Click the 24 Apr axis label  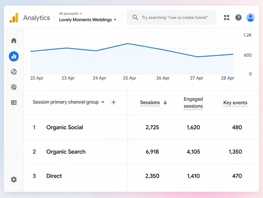pos(100,78)
